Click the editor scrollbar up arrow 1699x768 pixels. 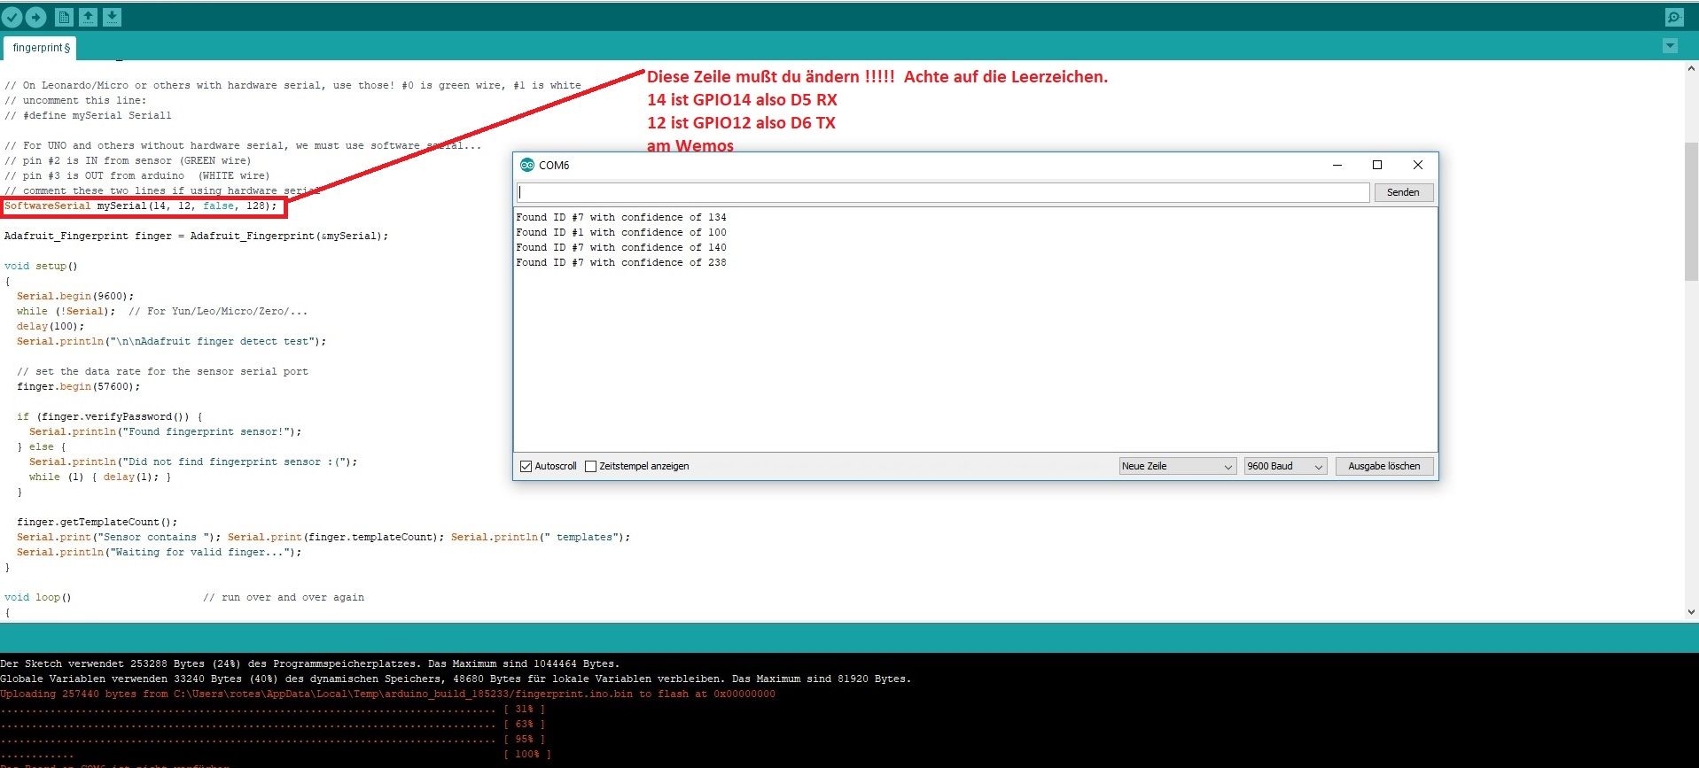coord(1691,68)
